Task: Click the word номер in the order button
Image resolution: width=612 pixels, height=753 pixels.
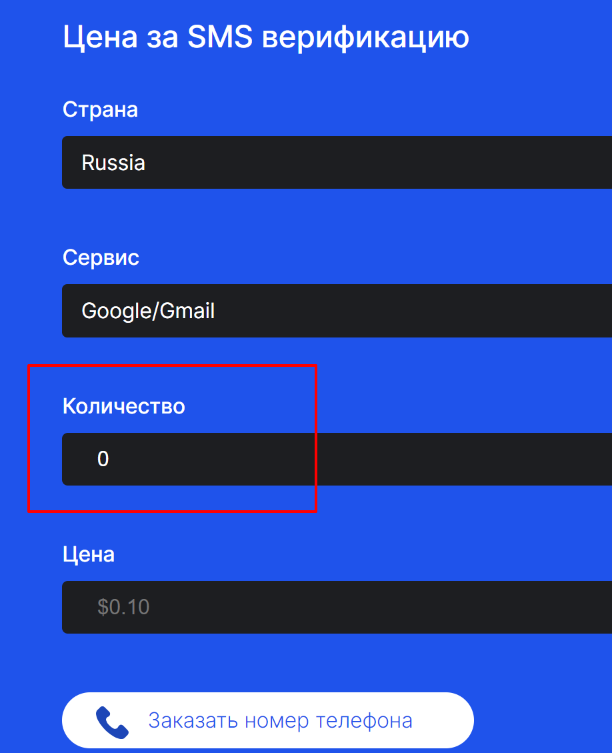Action: 277,721
